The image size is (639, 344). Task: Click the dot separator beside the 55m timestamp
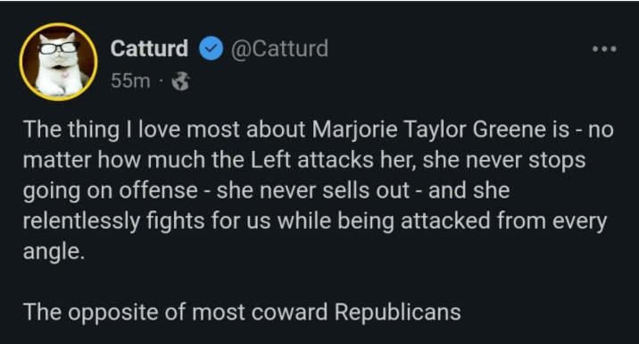(x=161, y=81)
